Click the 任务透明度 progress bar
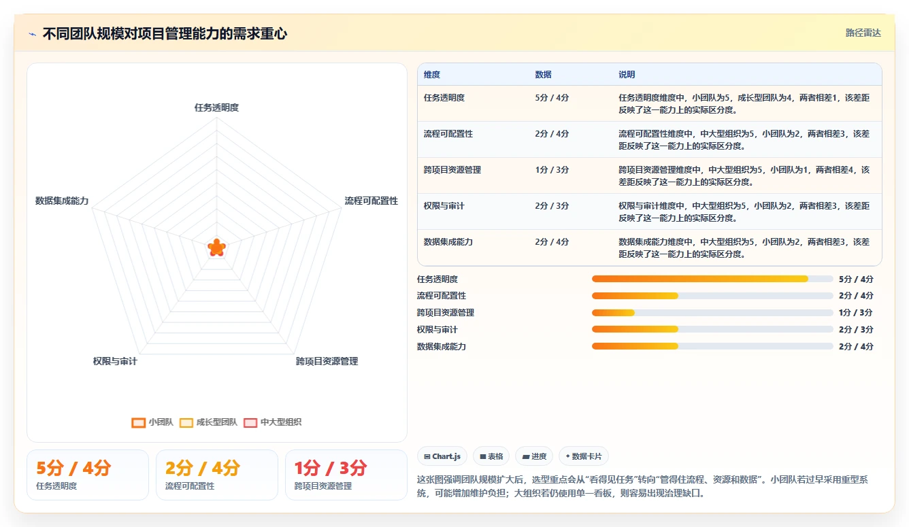Viewport: 909px width, 527px height. pyautogui.click(x=712, y=279)
